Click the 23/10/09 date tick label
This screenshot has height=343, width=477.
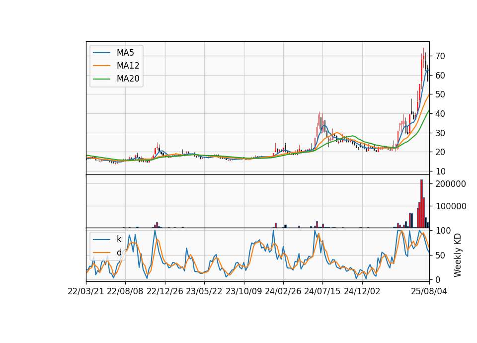click(243, 292)
